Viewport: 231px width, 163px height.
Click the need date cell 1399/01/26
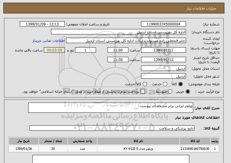(x=24, y=149)
